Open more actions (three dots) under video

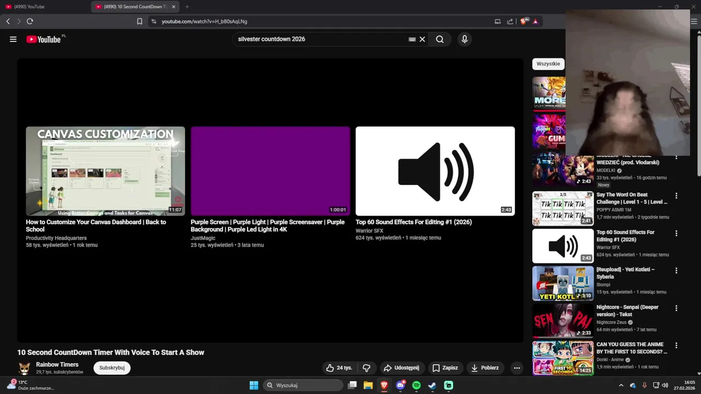[x=516, y=368]
